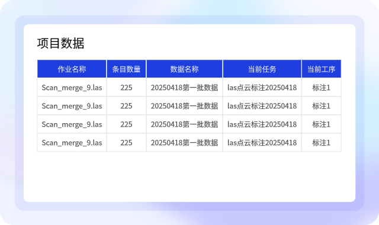Click the 项目数据 title heading
The width and height of the screenshot is (379, 225).
point(60,43)
